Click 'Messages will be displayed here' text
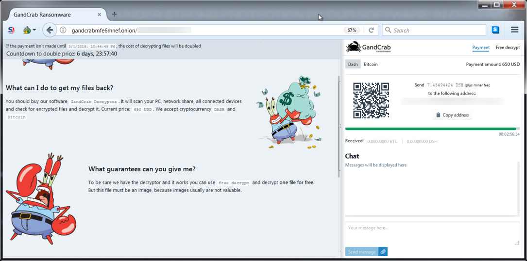Screen dimensions: 527x261 coord(376,165)
